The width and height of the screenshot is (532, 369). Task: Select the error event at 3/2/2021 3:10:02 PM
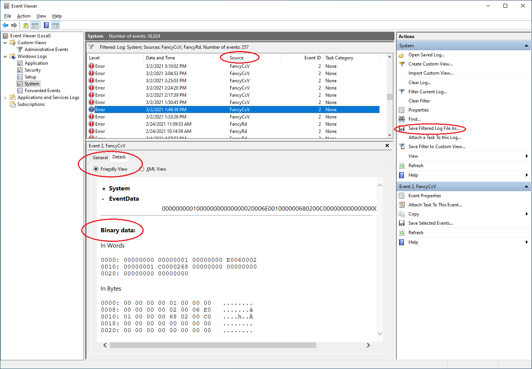tap(234, 66)
